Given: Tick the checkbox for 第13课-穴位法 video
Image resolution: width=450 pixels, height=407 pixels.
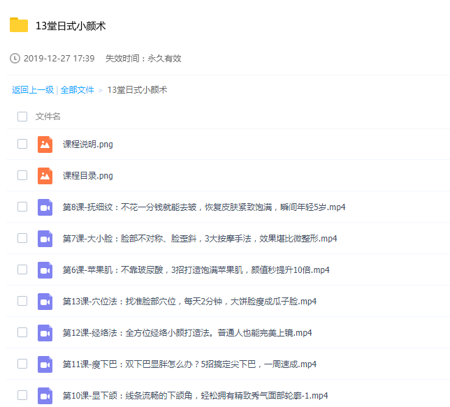Looking at the screenshot, I should 22,301.
